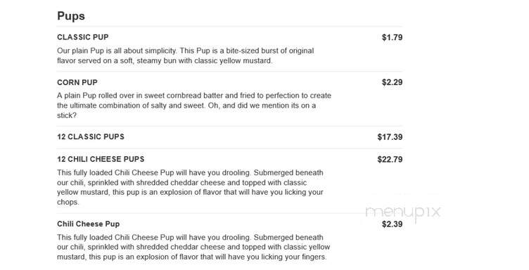Click the 'classic yellow mustard' Classic Pup line

165,61
